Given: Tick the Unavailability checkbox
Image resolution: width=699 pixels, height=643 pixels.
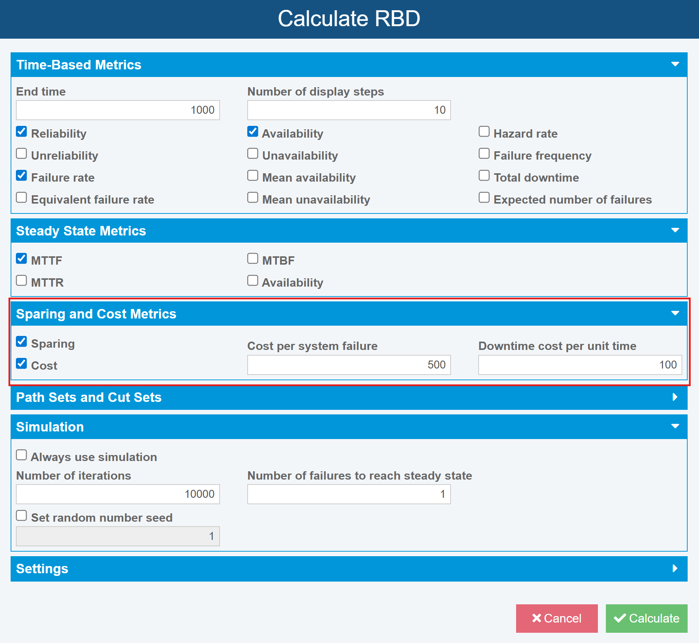Looking at the screenshot, I should coord(253,154).
